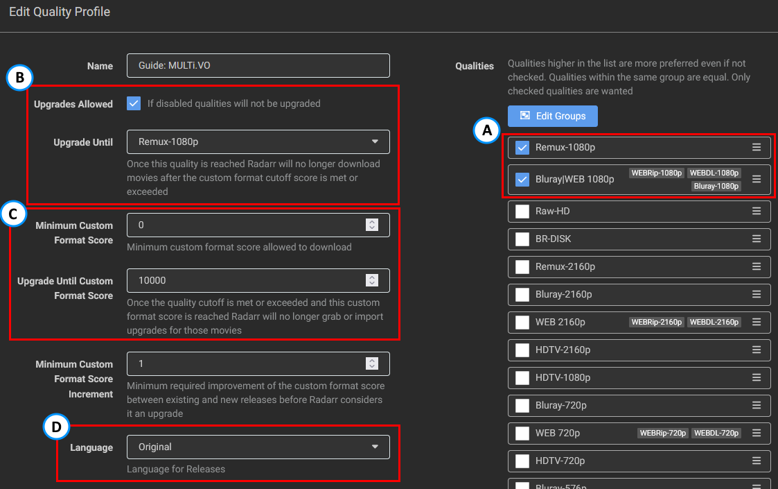This screenshot has width=778, height=489.
Task: Click the drag handle icon for BR-DISK
Action: click(757, 239)
